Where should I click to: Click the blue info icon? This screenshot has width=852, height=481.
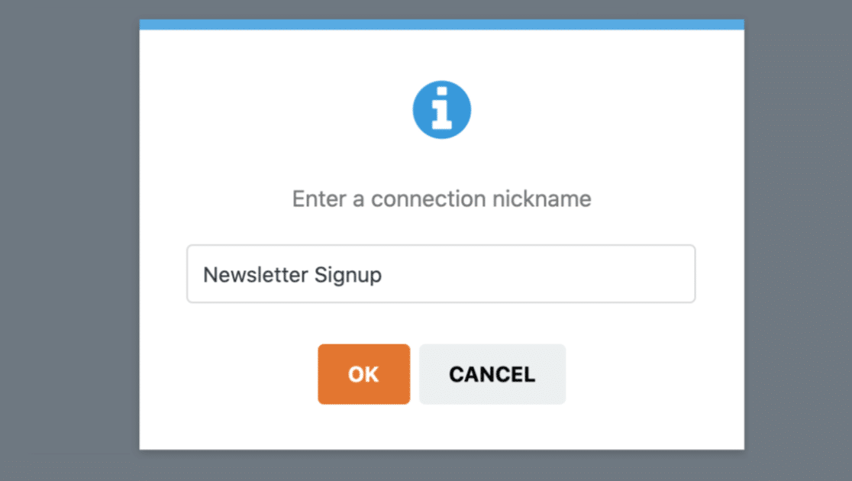(x=441, y=110)
